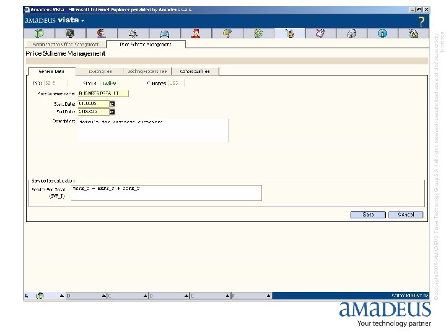Click the Price Scheme name field

103,93
